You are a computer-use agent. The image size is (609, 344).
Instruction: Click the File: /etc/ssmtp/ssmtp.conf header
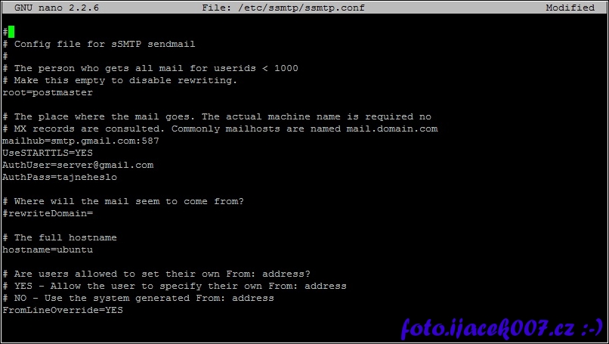[x=283, y=8]
